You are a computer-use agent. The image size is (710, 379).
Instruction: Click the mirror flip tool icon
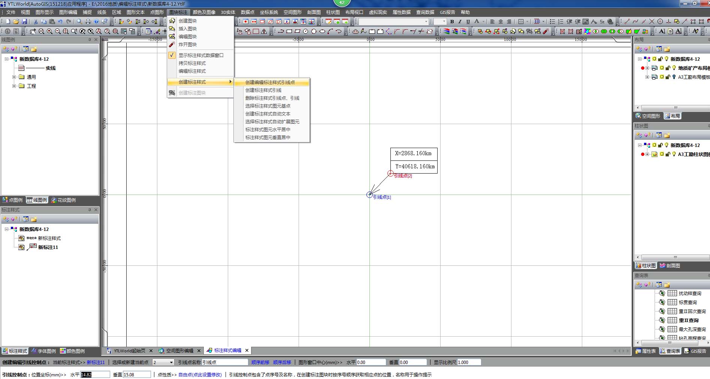tap(264, 31)
